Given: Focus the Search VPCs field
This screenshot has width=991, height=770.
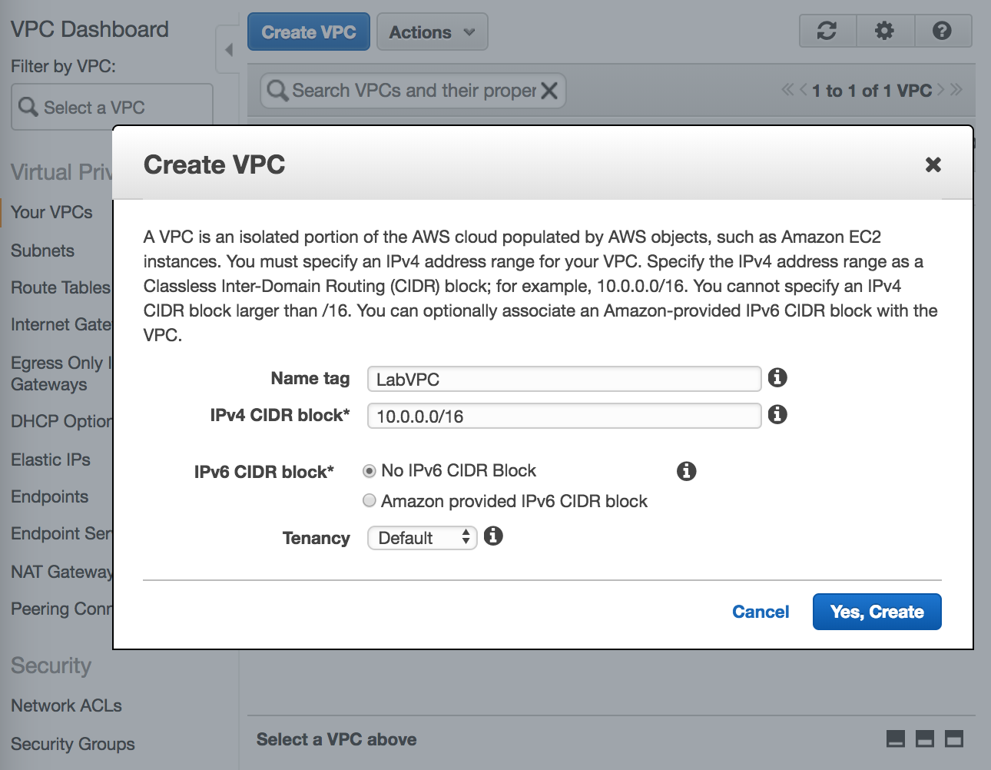Looking at the screenshot, I should (413, 91).
